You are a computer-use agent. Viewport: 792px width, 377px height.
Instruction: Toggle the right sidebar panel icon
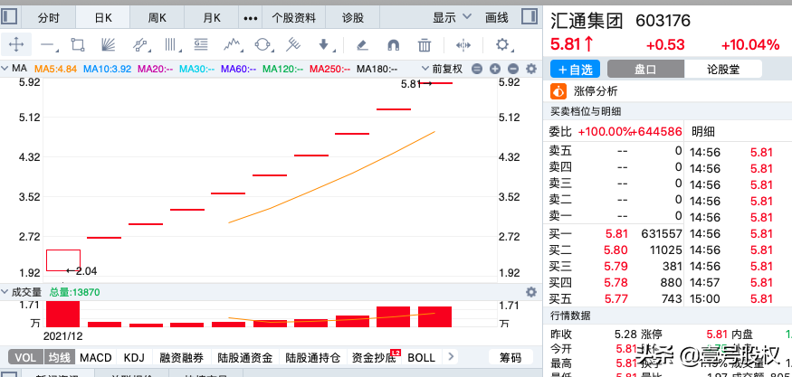coord(530,17)
